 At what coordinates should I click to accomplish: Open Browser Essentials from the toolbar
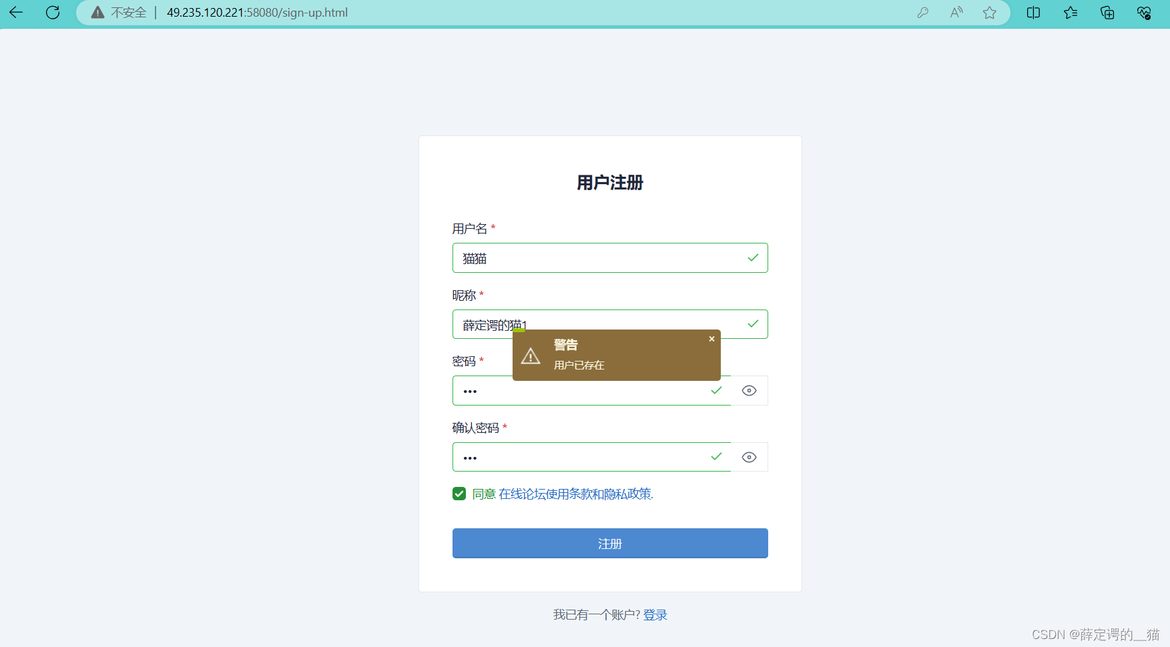(x=1144, y=12)
